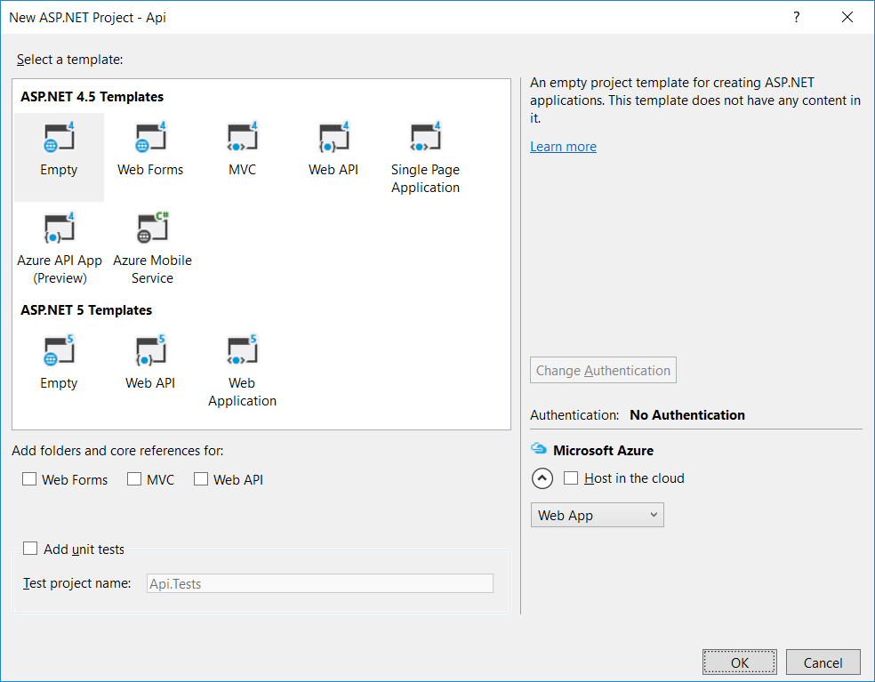Click the Select a template label
The width and height of the screenshot is (875, 682).
(69, 60)
